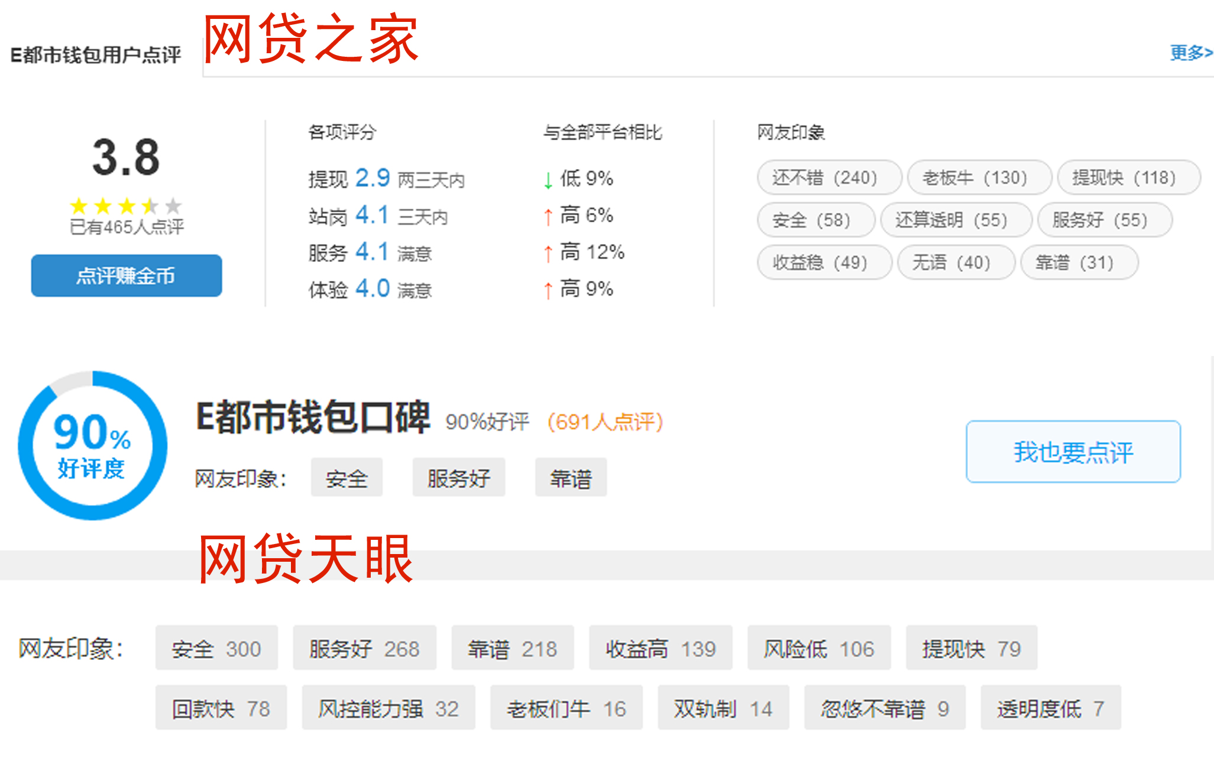1214x761 pixels.
Task: Click the green down arrow beside 低 9%
Action: point(548,180)
